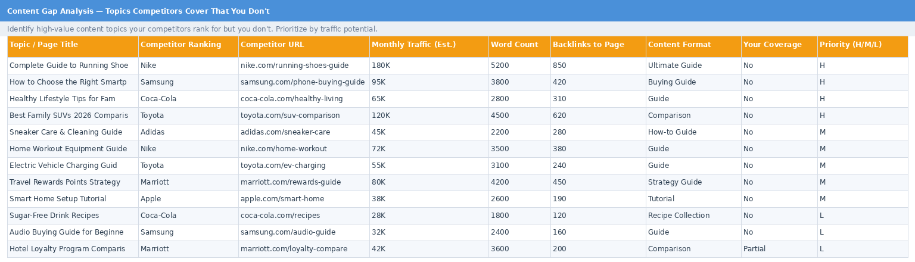Click the 80K monthly traffic value
Image resolution: width=915 pixels, height=262 pixels.
coord(429,182)
